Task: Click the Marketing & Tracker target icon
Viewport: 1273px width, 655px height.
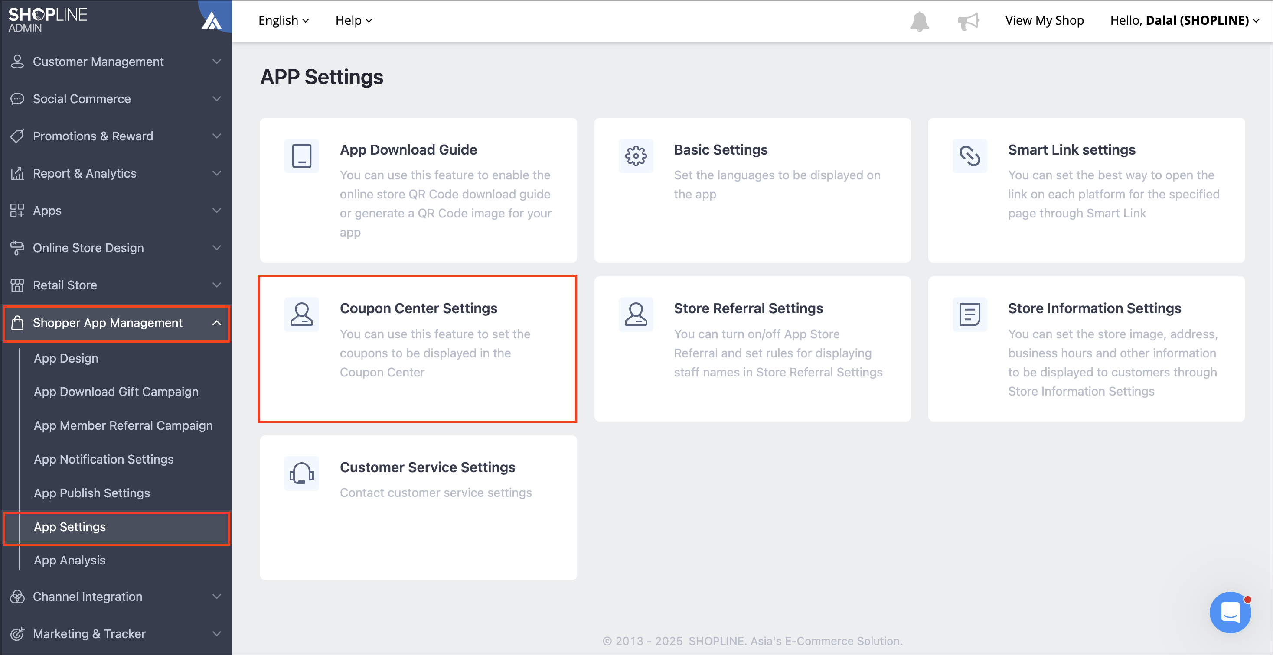Action: point(17,634)
